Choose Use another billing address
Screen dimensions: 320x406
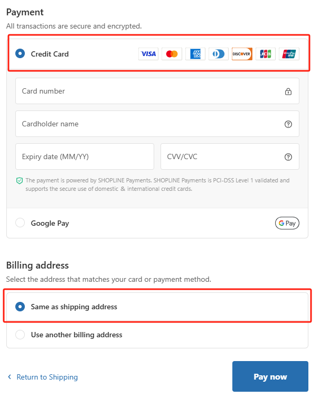point(157,335)
